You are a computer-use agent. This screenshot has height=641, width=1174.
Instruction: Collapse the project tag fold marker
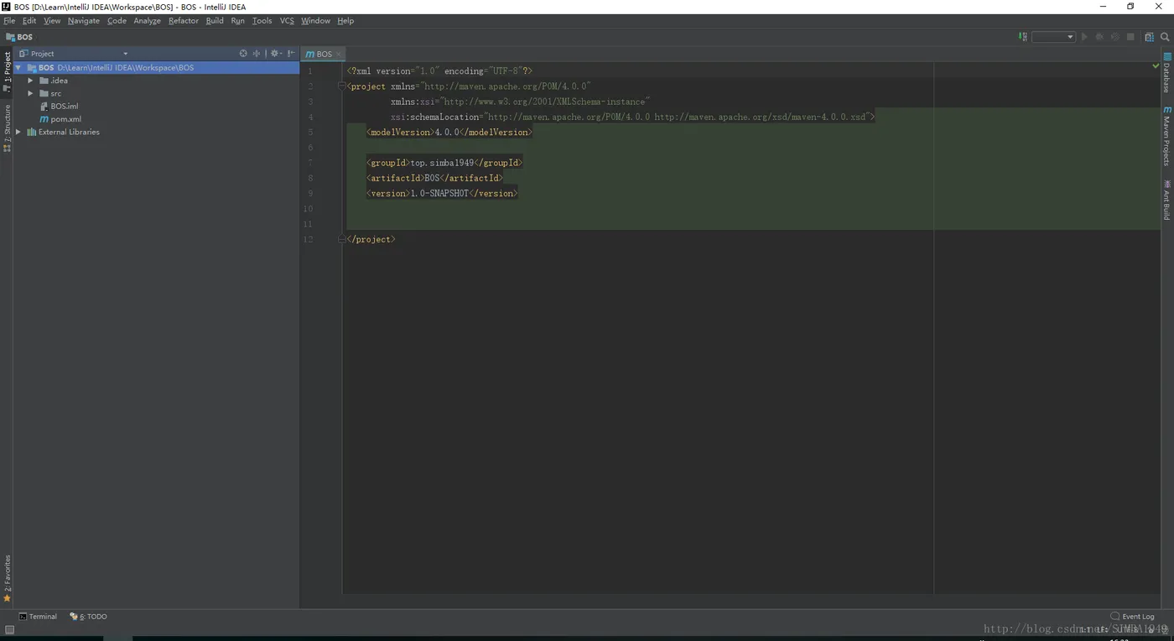click(342, 86)
